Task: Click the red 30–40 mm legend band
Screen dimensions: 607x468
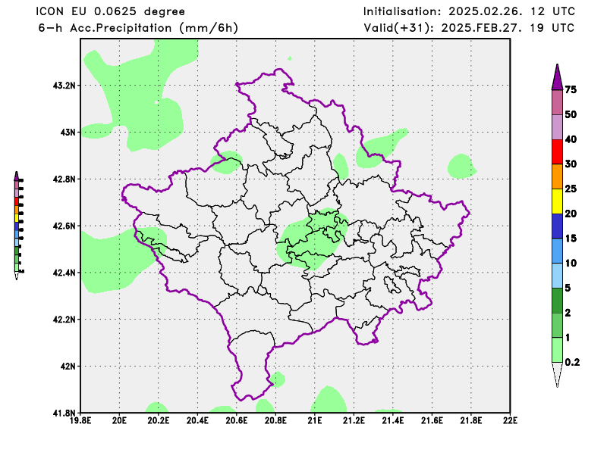Action: click(557, 152)
